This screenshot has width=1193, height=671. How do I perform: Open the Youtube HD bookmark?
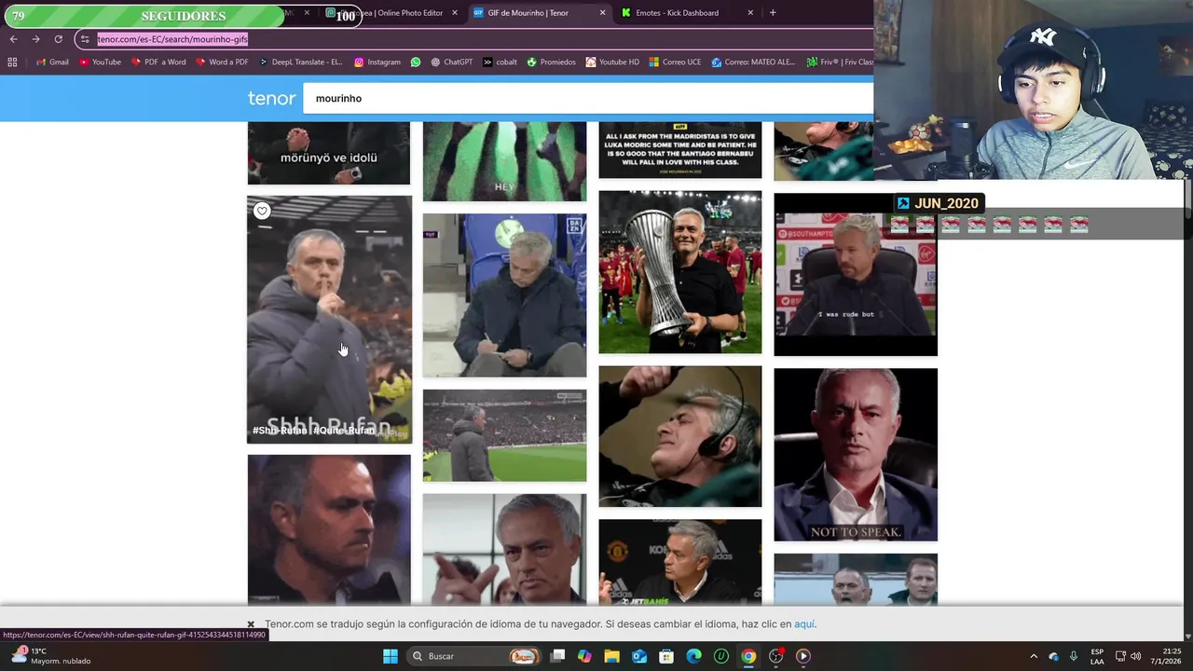(x=612, y=62)
